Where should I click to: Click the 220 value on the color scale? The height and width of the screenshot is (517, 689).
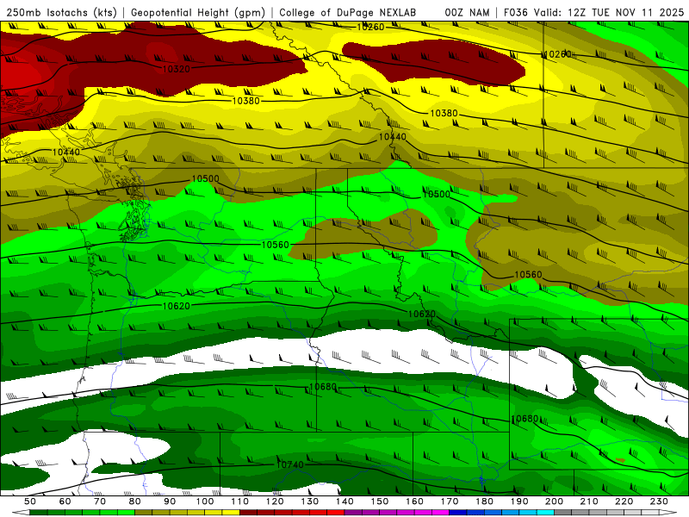tap(624, 501)
